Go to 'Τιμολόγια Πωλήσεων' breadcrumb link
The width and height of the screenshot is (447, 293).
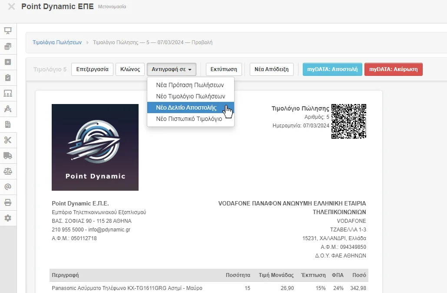(x=57, y=42)
